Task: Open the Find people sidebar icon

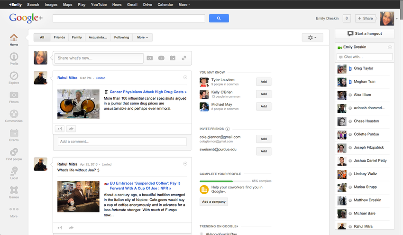Action: coord(14,152)
